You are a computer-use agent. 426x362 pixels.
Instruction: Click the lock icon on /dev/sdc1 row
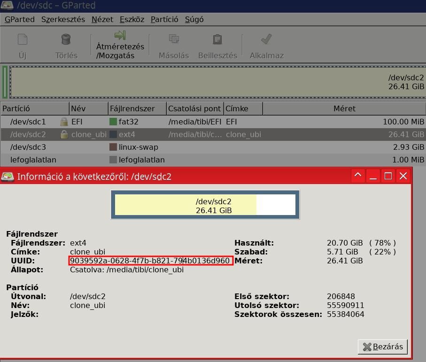(x=64, y=122)
